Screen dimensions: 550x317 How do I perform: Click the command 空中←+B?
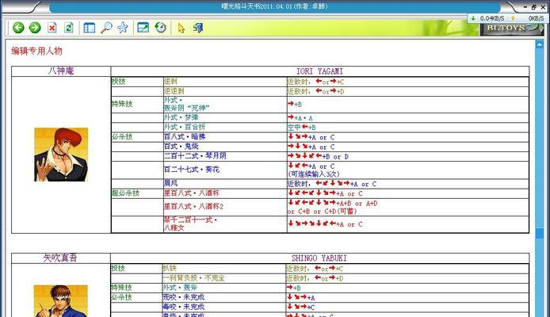coord(302,128)
